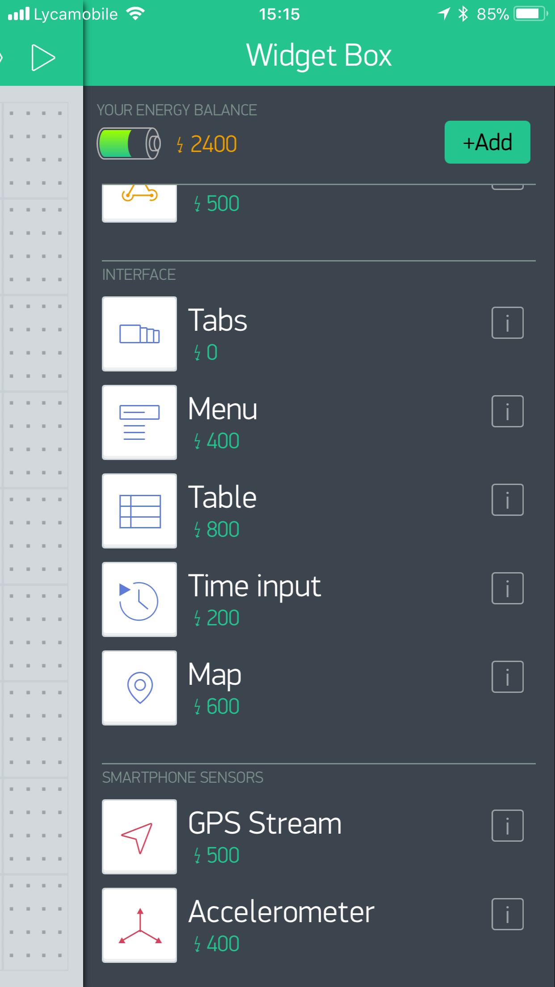This screenshot has width=555, height=987.
Task: Add the Map widget icon
Action: 139,688
